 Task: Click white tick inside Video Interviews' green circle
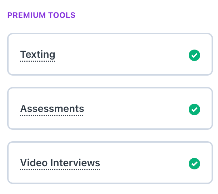click(194, 164)
